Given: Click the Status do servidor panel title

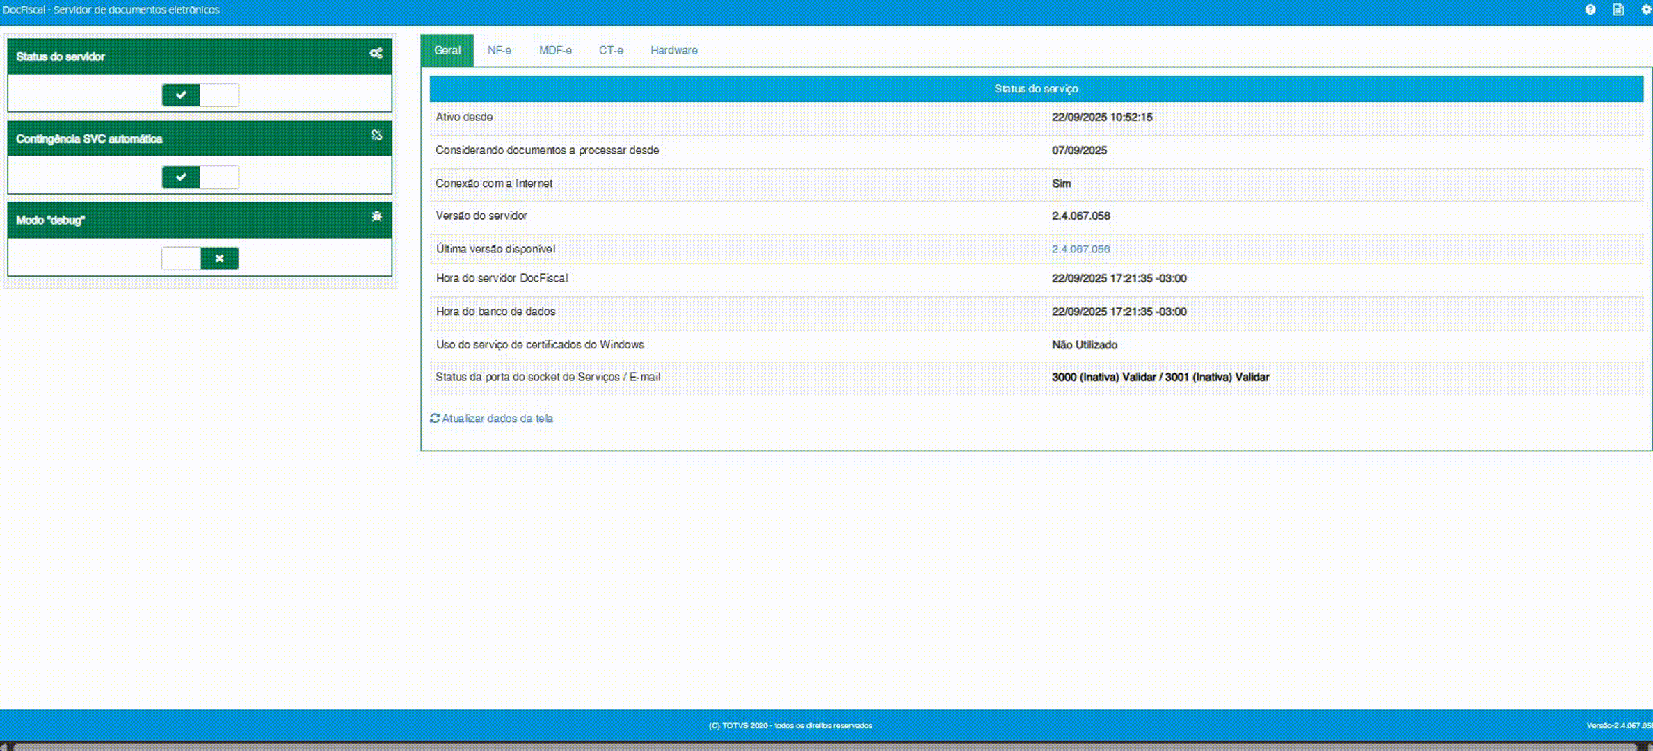Looking at the screenshot, I should click(x=61, y=57).
